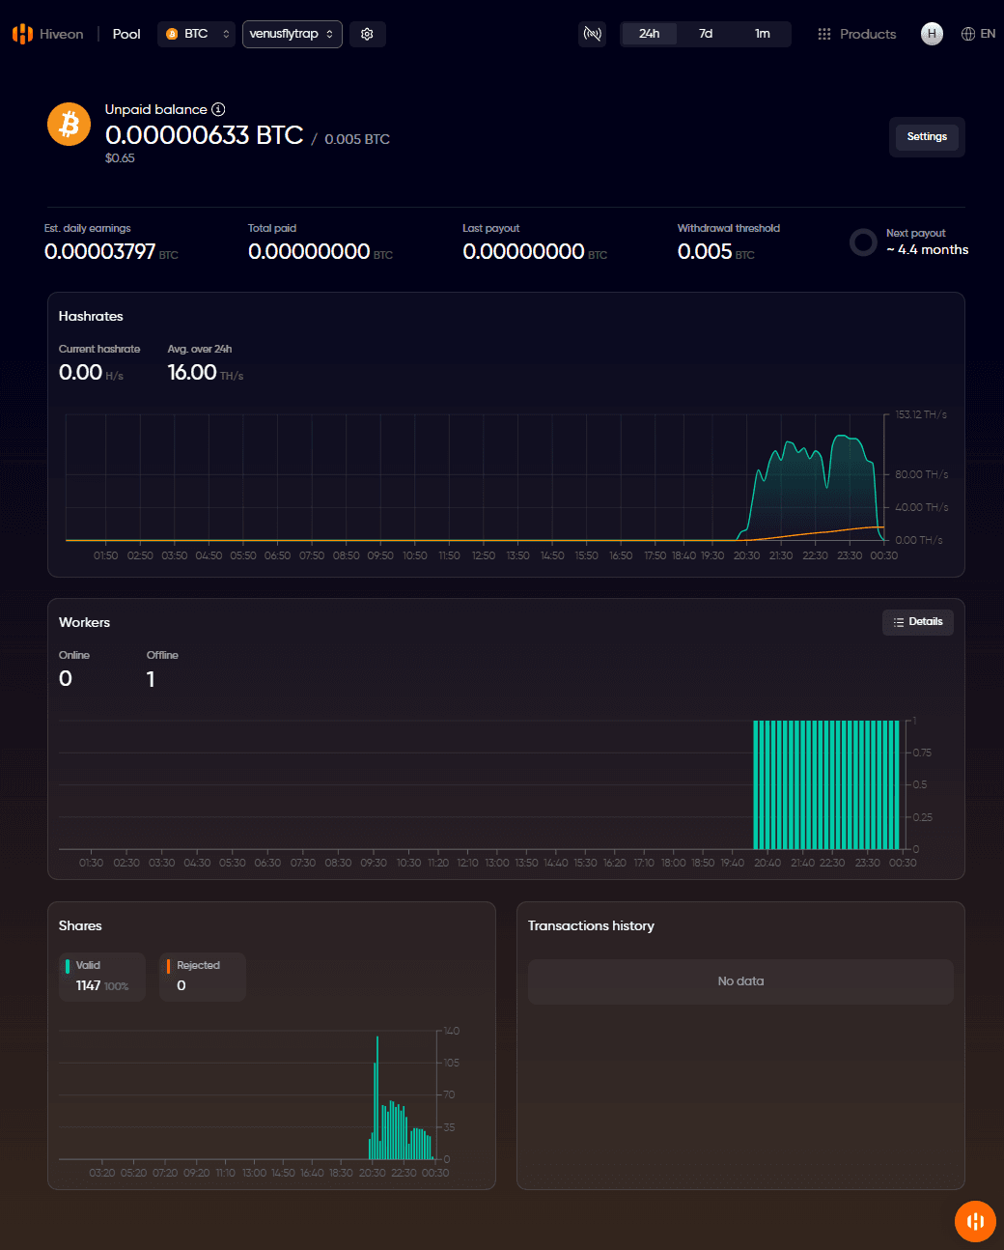Image resolution: width=1004 pixels, height=1250 pixels.
Task: Click the Next payout progress ring
Action: (x=863, y=242)
